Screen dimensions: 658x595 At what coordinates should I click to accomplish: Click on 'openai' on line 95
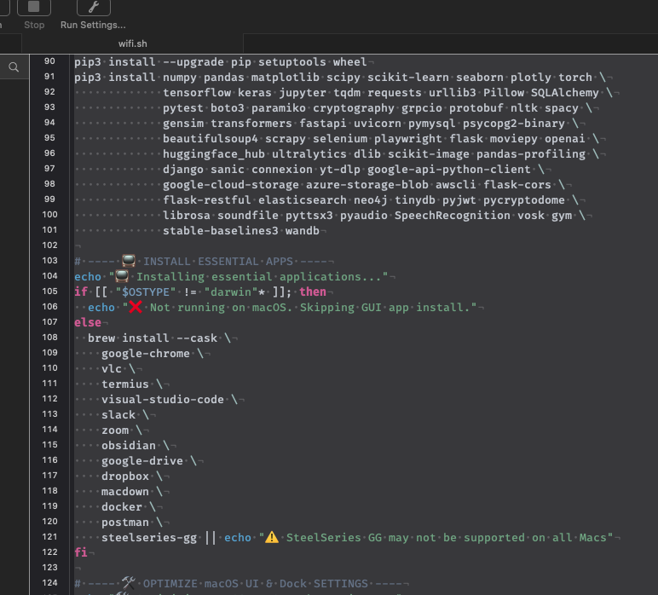click(564, 138)
